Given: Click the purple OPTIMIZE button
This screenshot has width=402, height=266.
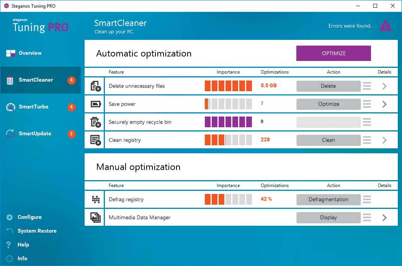Looking at the screenshot, I should pyautogui.click(x=333, y=53).
